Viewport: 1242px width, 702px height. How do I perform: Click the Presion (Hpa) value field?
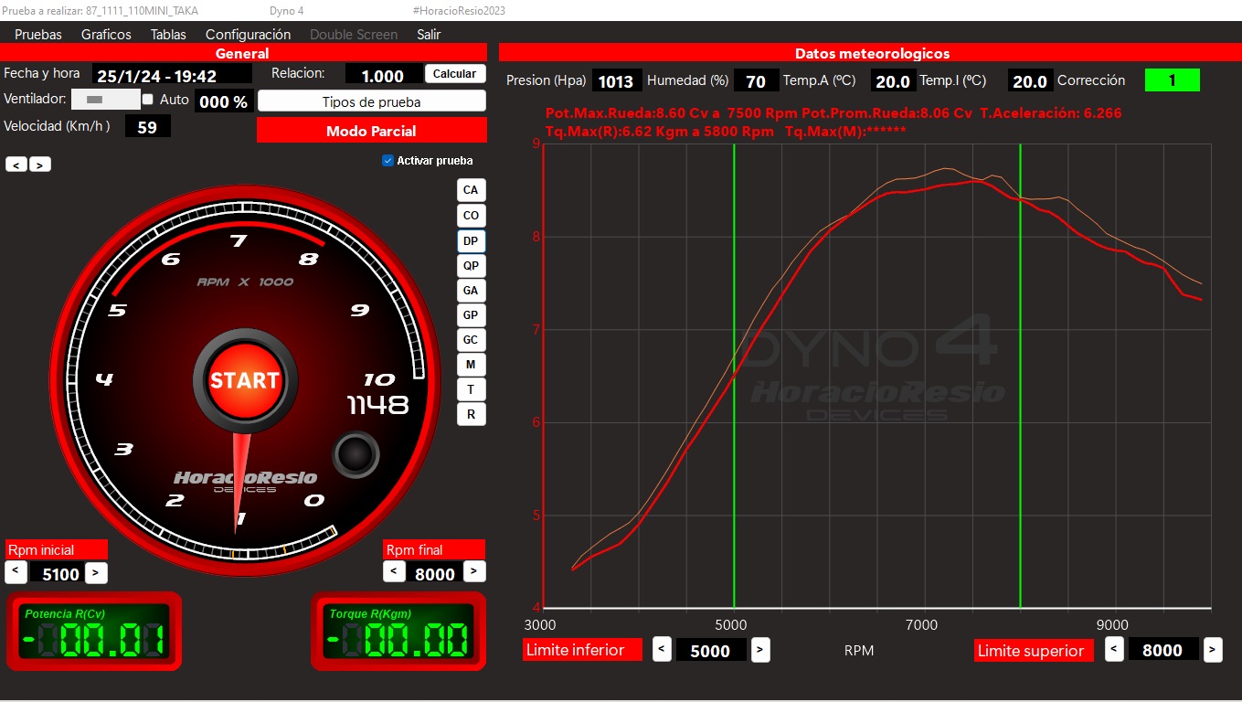pos(616,81)
